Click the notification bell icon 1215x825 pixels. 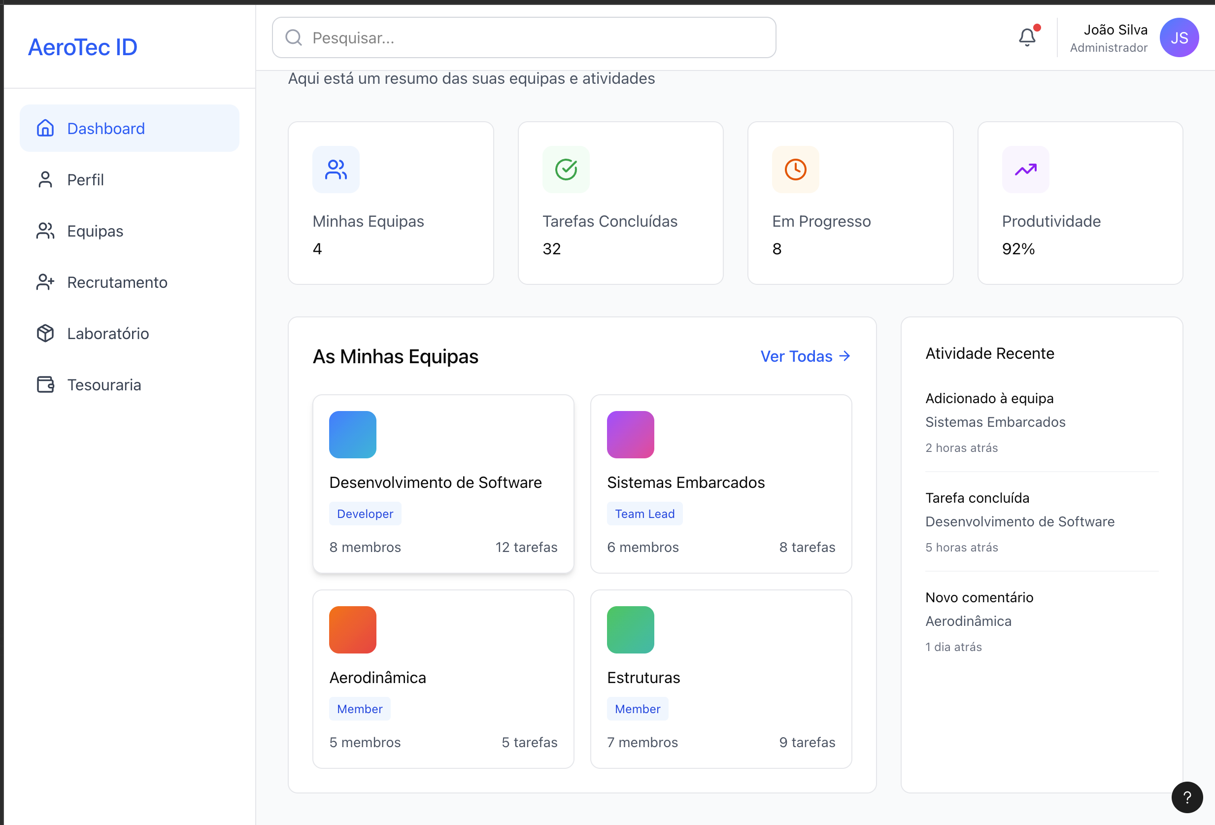pos(1027,37)
